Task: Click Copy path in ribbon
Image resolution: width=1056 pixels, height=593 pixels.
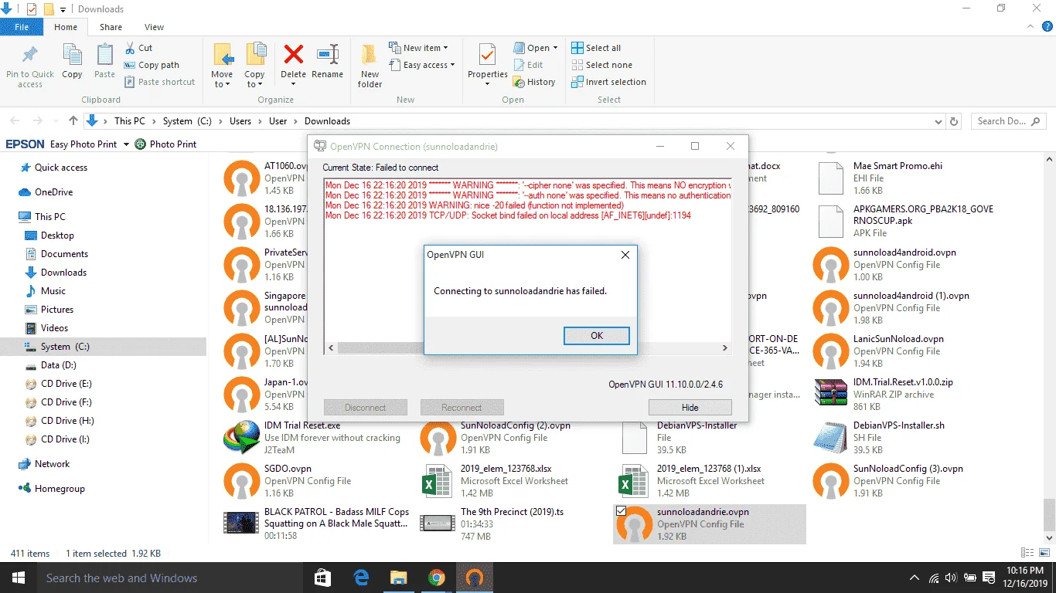Action: [x=152, y=65]
